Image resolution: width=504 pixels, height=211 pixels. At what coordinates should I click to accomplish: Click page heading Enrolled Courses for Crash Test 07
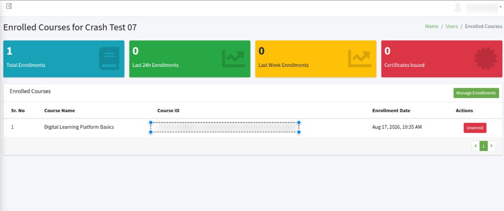tap(70, 28)
